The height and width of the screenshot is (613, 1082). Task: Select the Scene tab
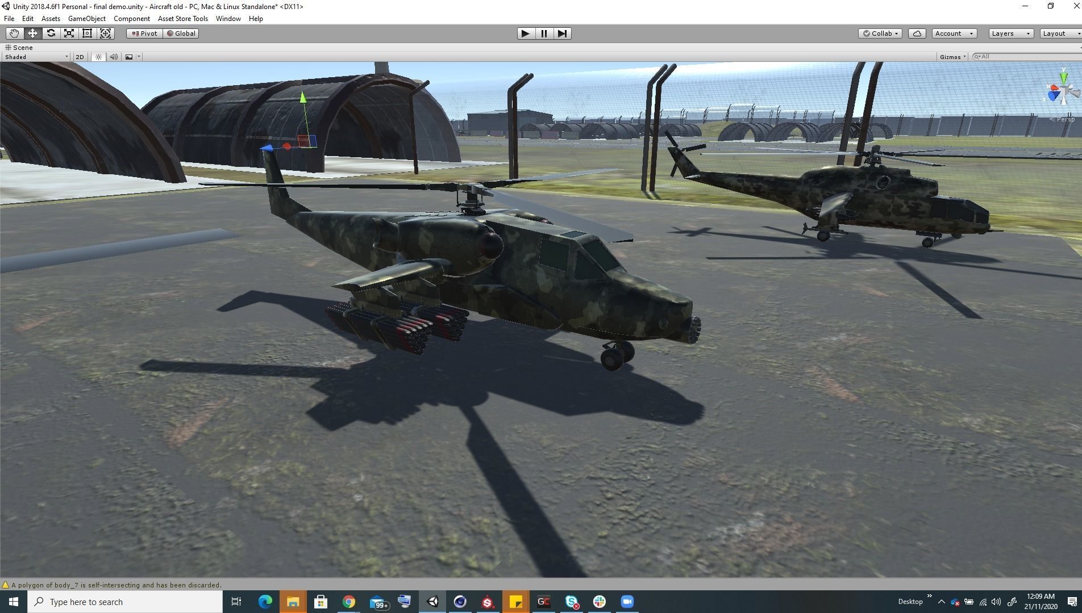(x=19, y=48)
